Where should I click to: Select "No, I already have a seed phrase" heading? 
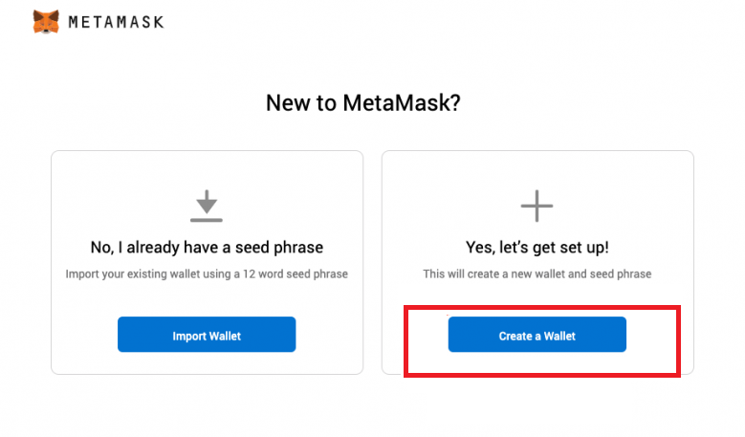[x=207, y=248]
